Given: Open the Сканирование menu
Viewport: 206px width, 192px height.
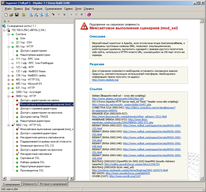Looking at the screenshot, I should (x=53, y=9).
